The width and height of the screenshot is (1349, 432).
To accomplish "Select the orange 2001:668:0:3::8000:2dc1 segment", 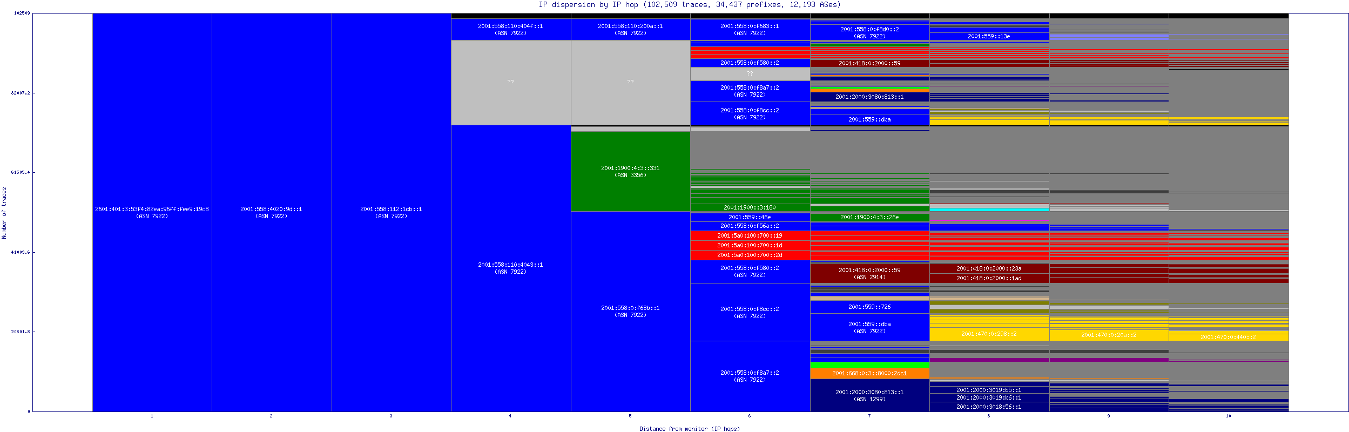I will [869, 373].
